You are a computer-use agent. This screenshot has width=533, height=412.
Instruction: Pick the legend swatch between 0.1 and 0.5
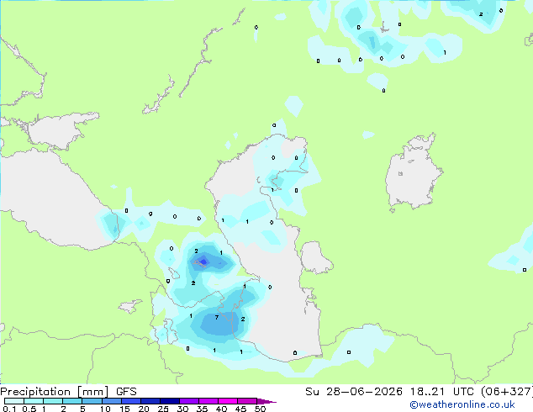14,401
